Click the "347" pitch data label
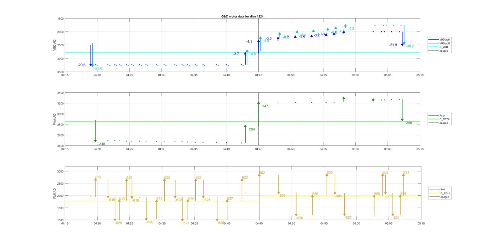499x247 pixels. point(265,106)
